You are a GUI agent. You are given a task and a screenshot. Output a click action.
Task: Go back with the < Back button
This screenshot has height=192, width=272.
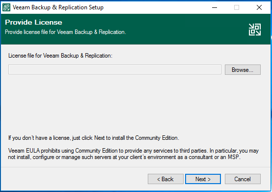tap(165, 179)
